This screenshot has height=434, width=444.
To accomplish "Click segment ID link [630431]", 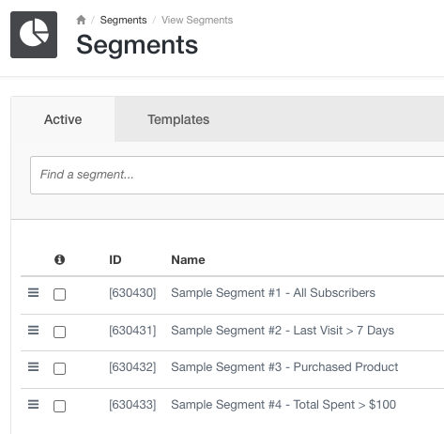I will click(132, 331).
